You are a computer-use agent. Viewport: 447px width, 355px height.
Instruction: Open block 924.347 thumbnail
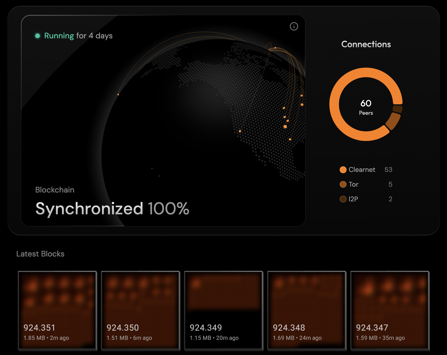390,310
